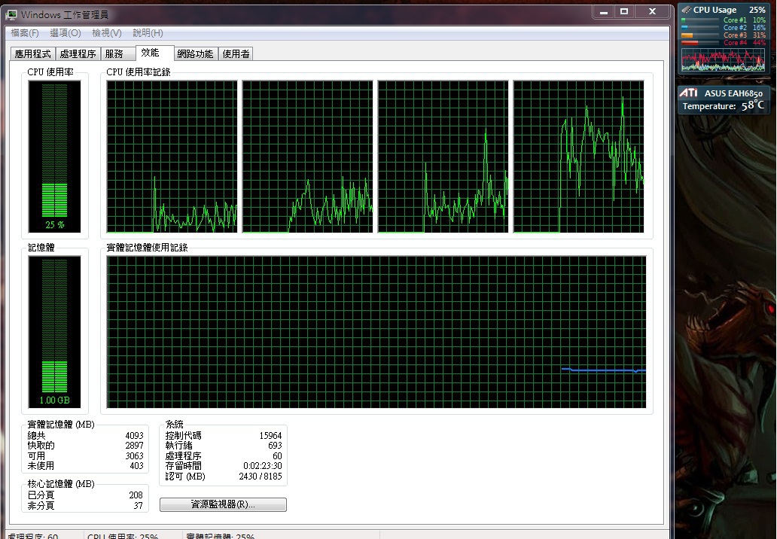Go to the 服務 tab

[x=114, y=54]
